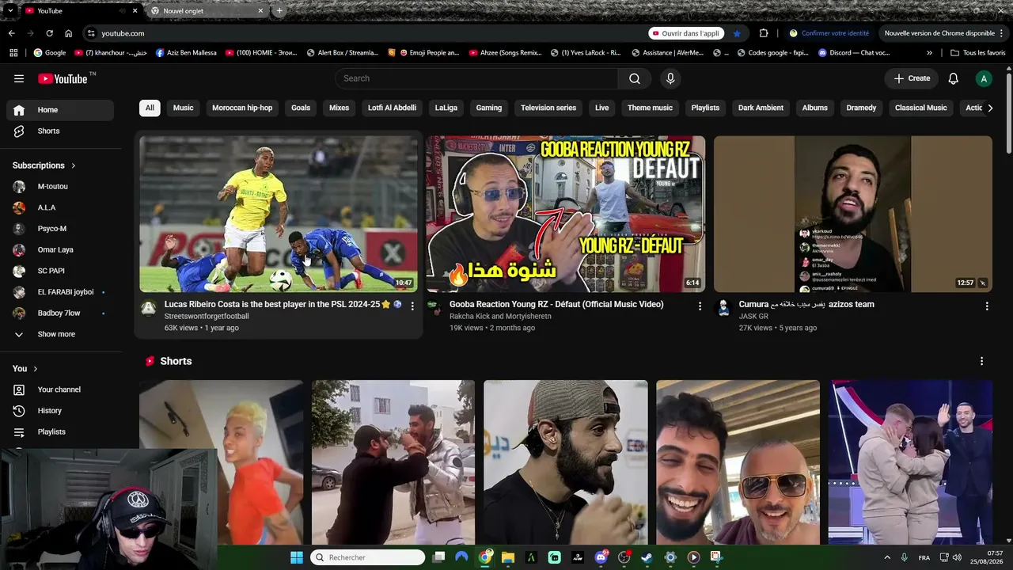This screenshot has width=1013, height=570.
Task: Play the Lucas Ribeiro Costa video thumbnail
Action: point(279,214)
